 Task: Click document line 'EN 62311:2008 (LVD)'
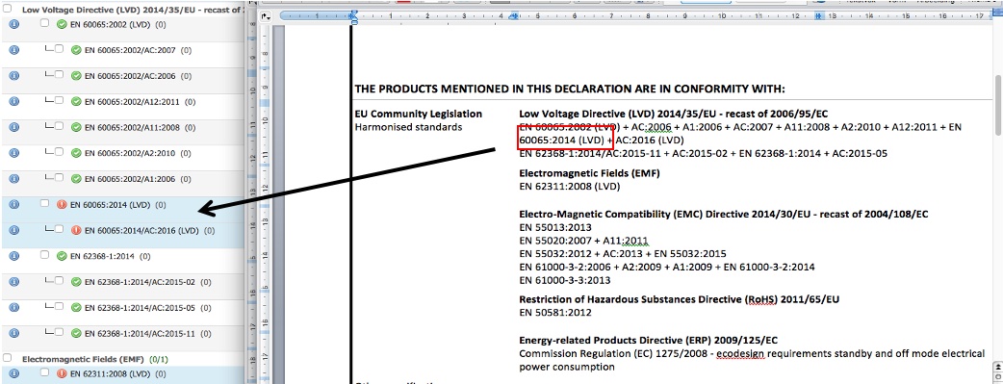coord(569,187)
